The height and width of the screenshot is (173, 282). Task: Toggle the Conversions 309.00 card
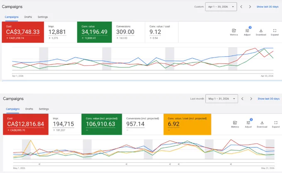(129, 32)
